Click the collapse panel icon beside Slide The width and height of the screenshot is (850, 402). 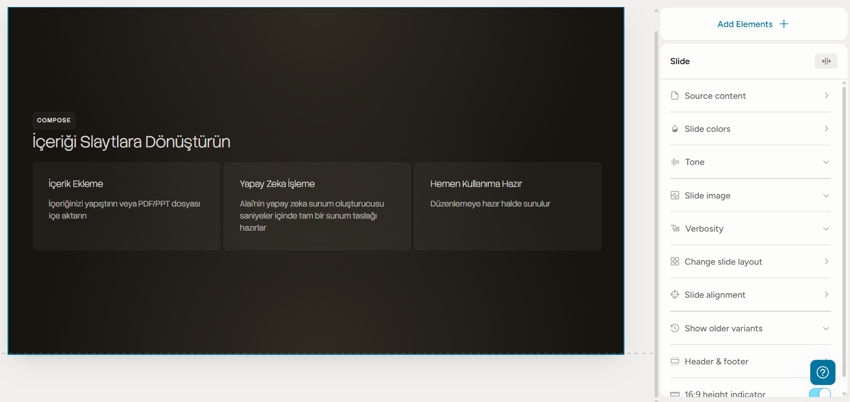(826, 61)
